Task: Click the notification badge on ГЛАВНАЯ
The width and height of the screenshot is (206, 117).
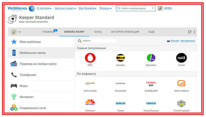Action: [56, 30]
